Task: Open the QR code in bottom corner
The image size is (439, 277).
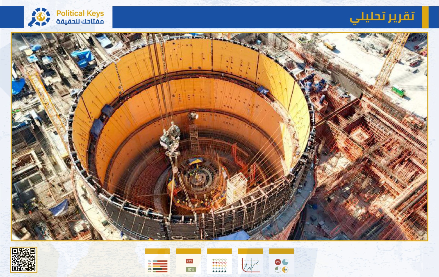Action: (24, 260)
